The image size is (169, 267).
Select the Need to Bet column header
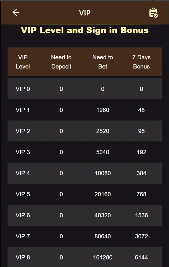tap(103, 62)
